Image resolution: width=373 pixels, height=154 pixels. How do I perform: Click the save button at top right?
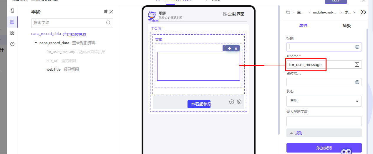[x=336, y=1]
